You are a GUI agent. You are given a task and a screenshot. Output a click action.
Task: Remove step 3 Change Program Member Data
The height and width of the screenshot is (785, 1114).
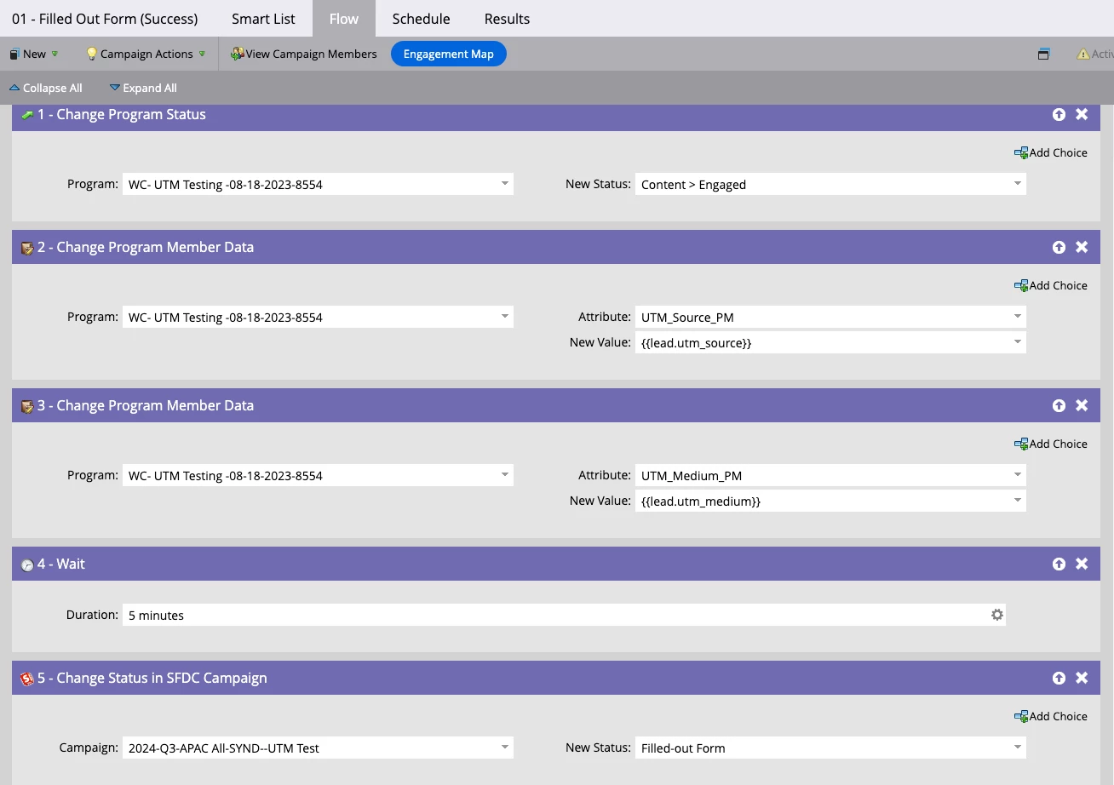tap(1082, 405)
